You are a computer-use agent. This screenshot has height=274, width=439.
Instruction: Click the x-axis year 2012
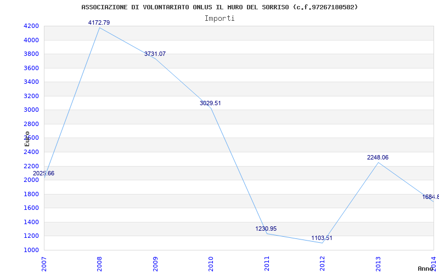pyautogui.click(x=322, y=264)
